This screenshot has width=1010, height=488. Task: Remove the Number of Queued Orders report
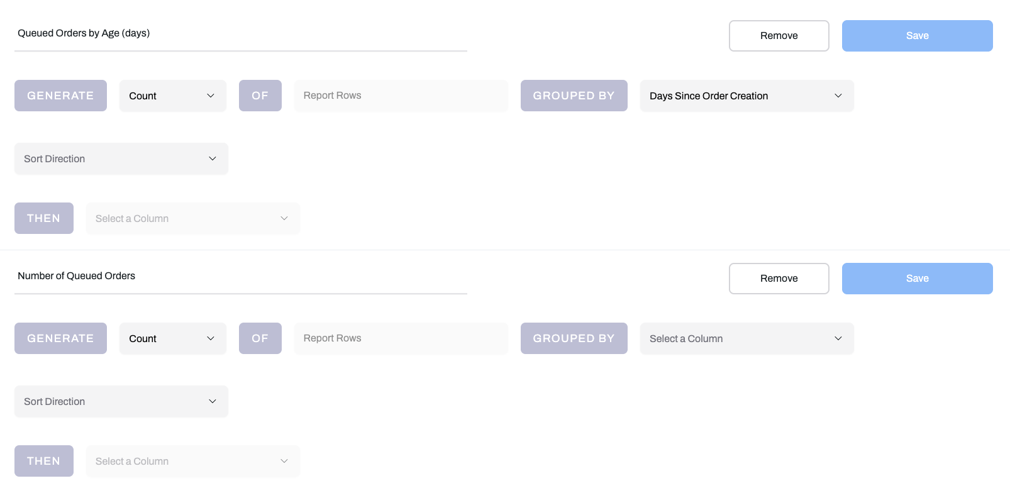[779, 279]
